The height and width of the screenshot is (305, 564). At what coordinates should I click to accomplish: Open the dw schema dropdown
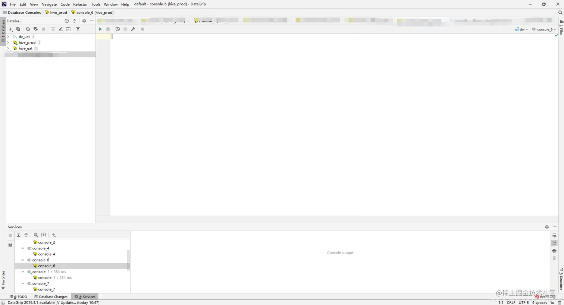(521, 29)
